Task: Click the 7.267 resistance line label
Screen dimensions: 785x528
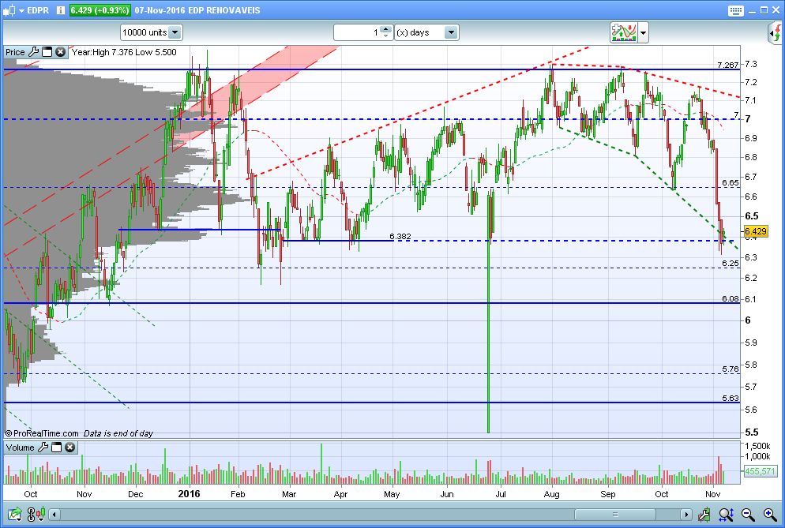Action: pos(727,65)
